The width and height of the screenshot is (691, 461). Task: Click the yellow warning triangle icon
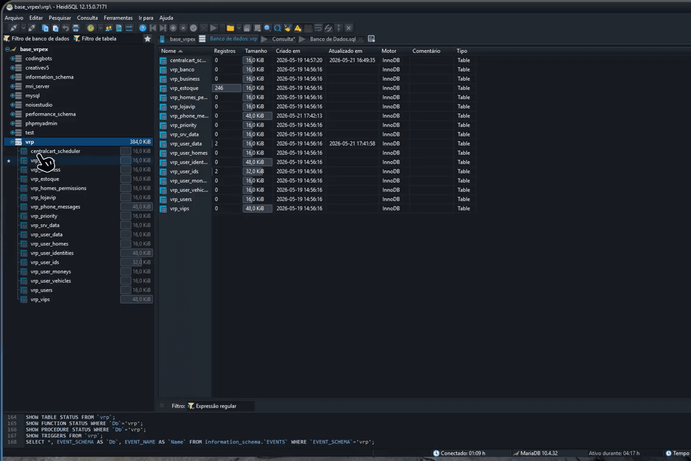pos(298,28)
